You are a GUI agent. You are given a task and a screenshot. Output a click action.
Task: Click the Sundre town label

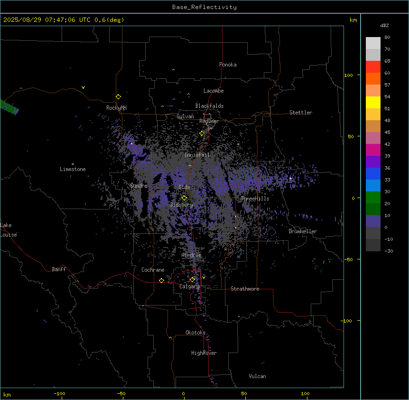[139, 186]
